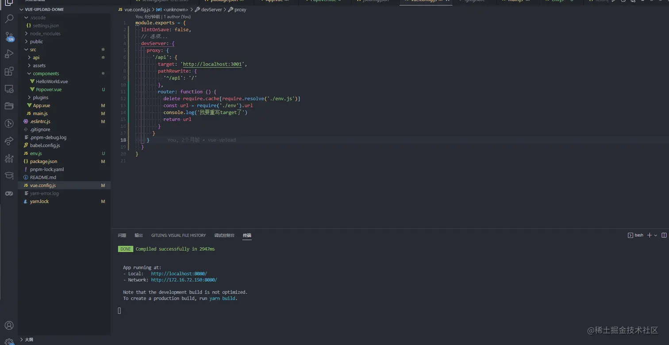Viewport: 669px width, 345px height.
Task: Open the graduation cap icon in the activity bar
Action: 9,176
